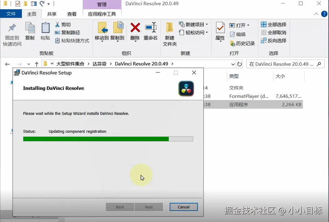Viewport: 329px width, 222px height.
Task: Open the Open (打开) dropdown in ribbon
Action: pyautogui.click(x=239, y=25)
